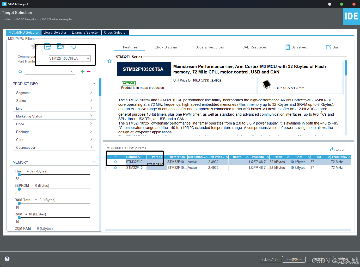Open the search filter combo box dropdown arrow
The height and width of the screenshot is (267, 360).
pos(72,72)
